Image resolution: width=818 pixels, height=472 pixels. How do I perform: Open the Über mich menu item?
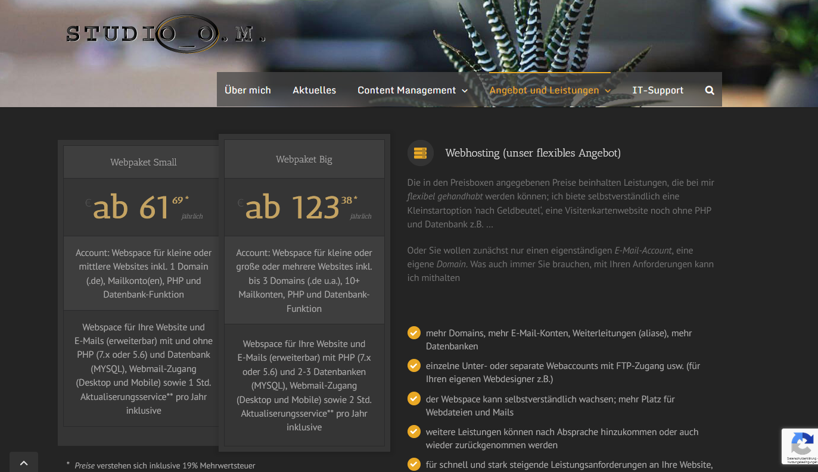pyautogui.click(x=247, y=90)
